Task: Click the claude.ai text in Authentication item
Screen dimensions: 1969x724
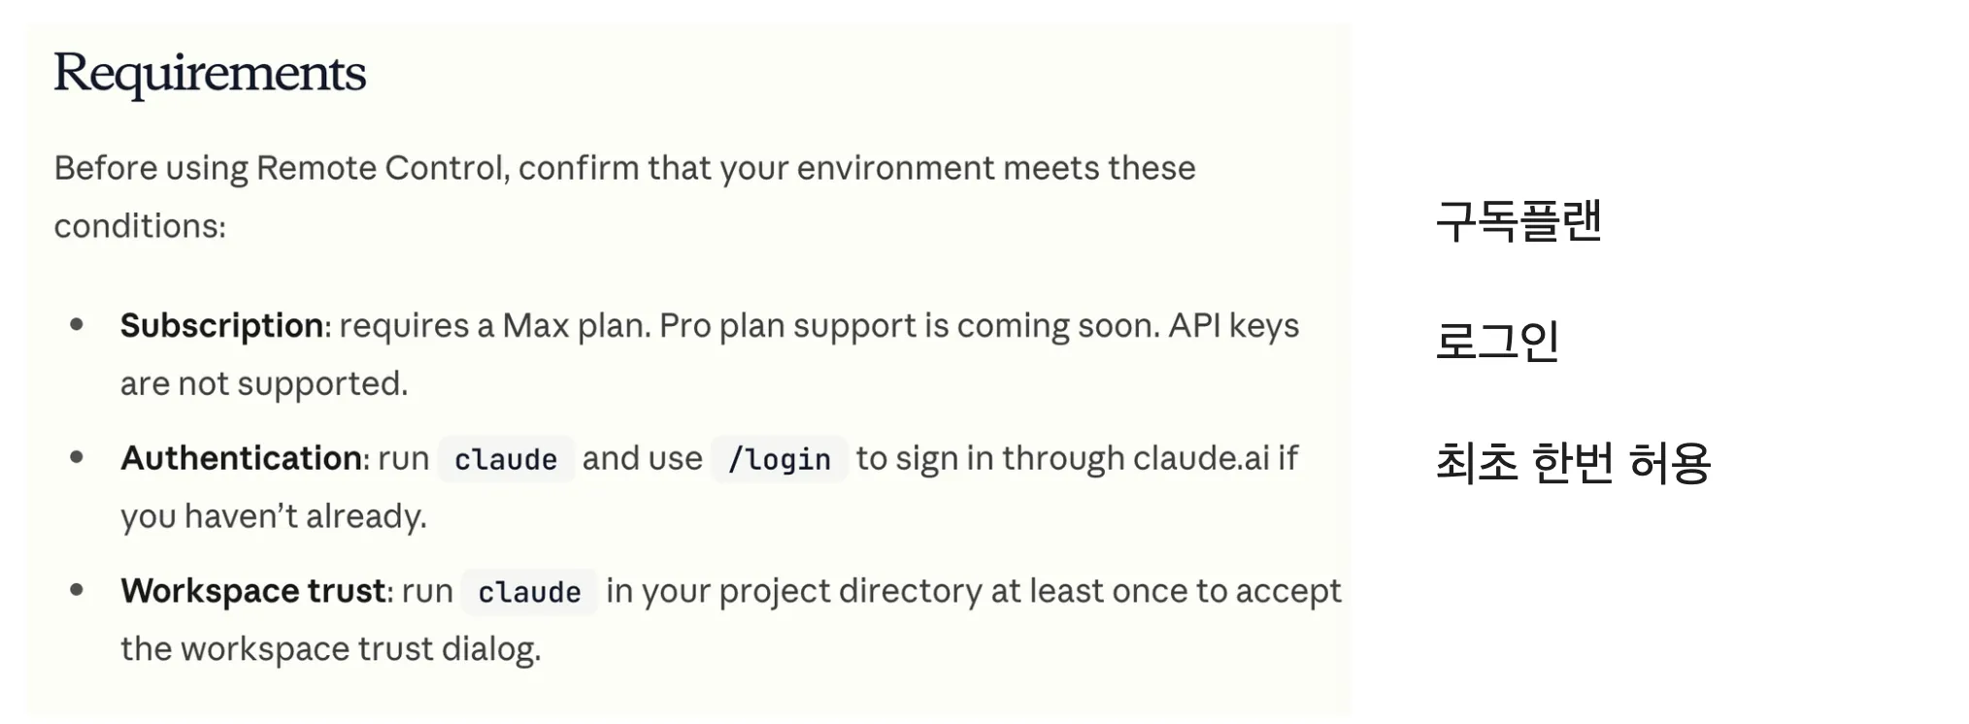Action: [1201, 458]
